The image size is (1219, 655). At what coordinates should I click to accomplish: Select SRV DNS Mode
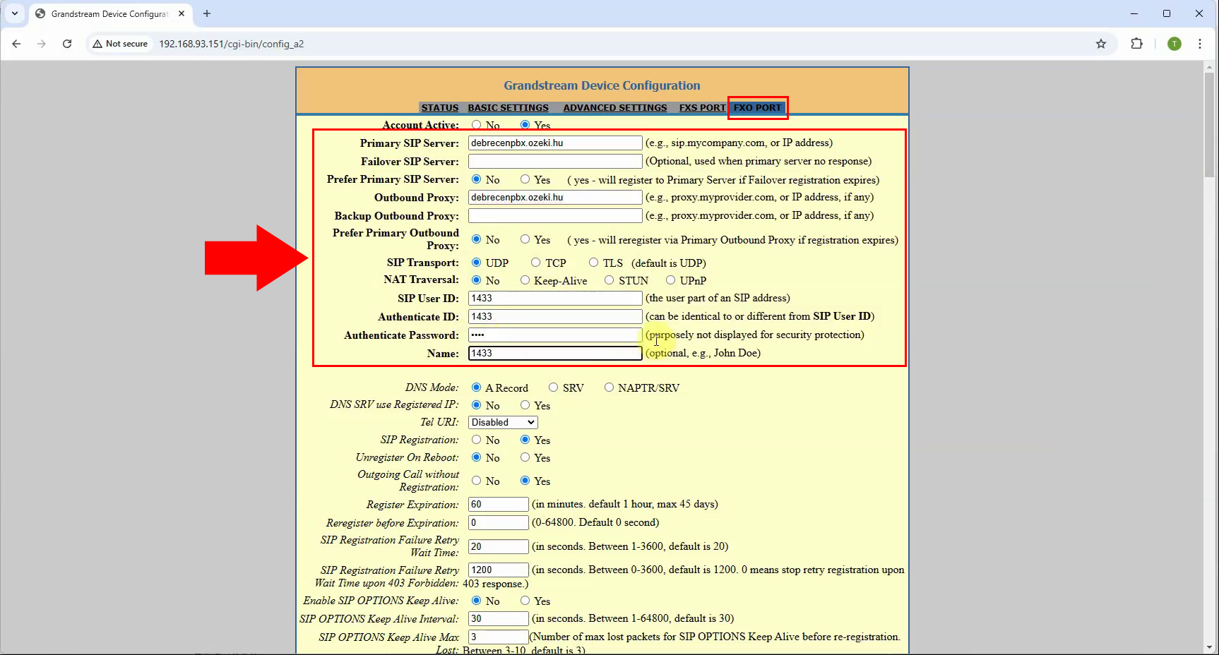[x=554, y=387]
